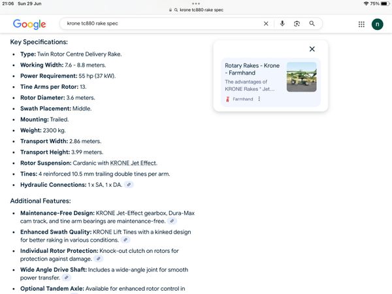This screenshot has height=294, width=392.
Task: Open the Google account avatar menu
Action: (378, 24)
